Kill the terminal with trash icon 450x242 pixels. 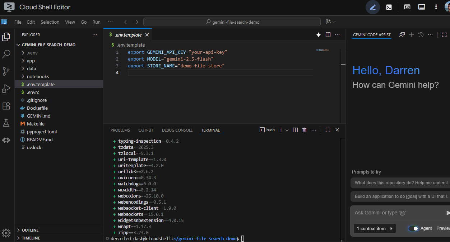(x=304, y=130)
